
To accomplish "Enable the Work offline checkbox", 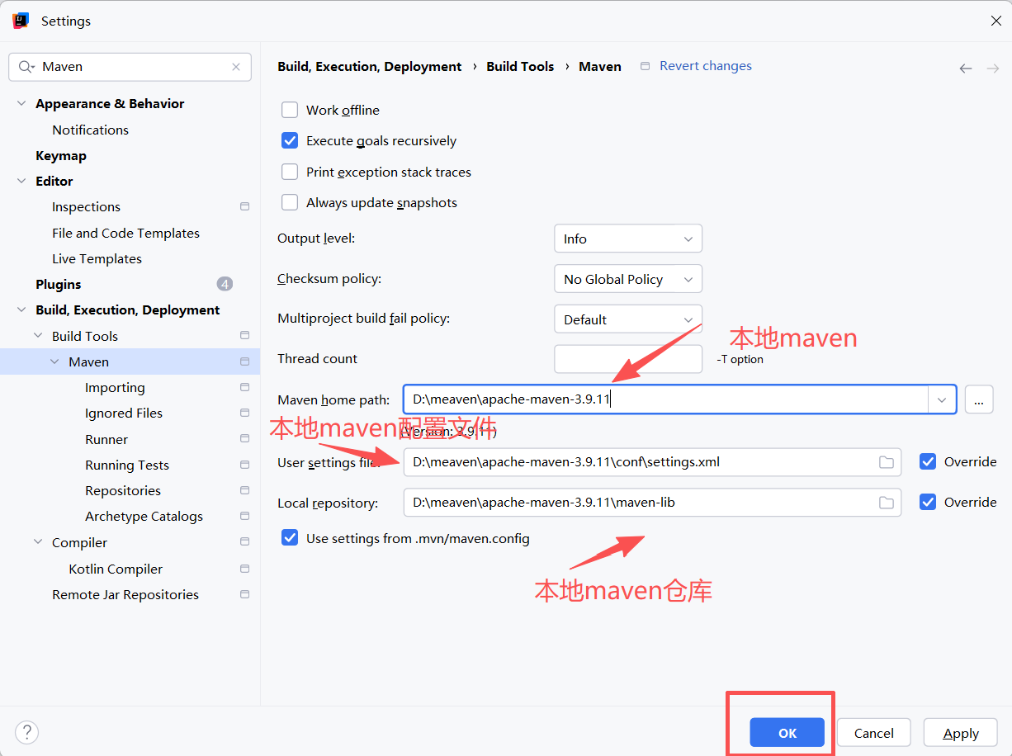I will click(x=290, y=110).
